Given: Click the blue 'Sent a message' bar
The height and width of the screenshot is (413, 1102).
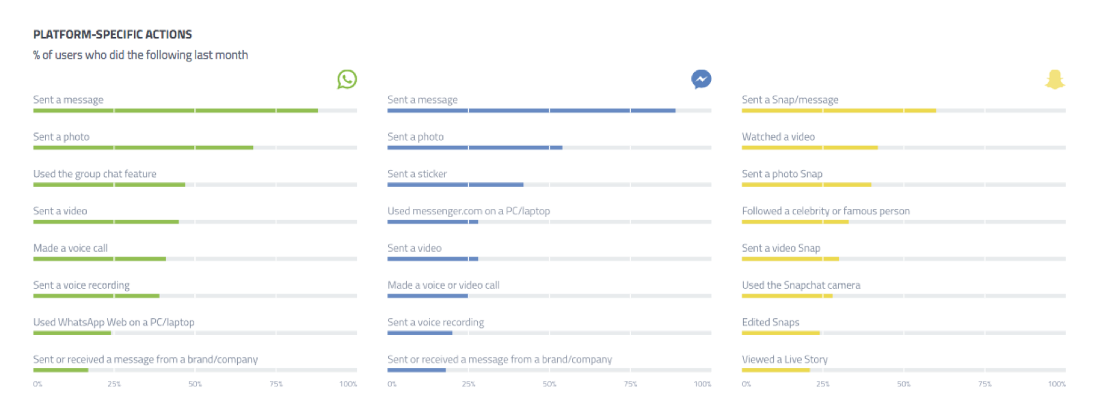Looking at the screenshot, I should point(531,111).
